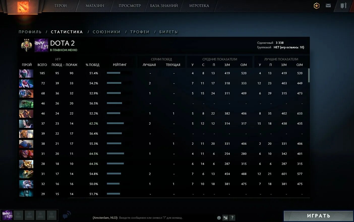Sort table by ПОБЕД column
This screenshot has height=222, width=354.
click(x=57, y=65)
